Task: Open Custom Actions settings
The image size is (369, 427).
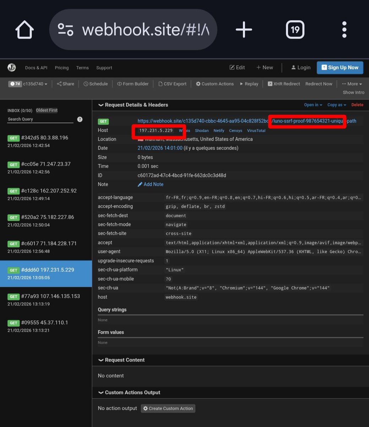Action: [x=215, y=84]
